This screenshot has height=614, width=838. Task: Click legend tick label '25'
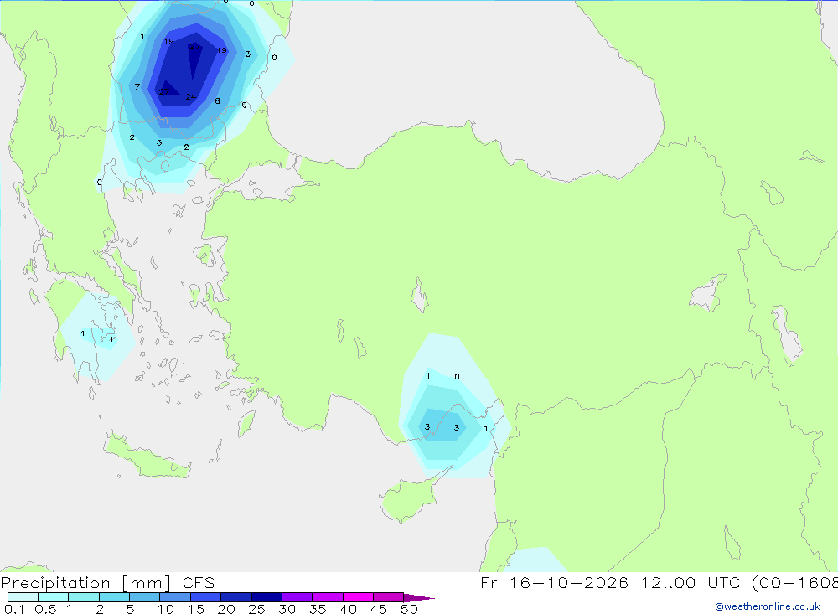257,609
